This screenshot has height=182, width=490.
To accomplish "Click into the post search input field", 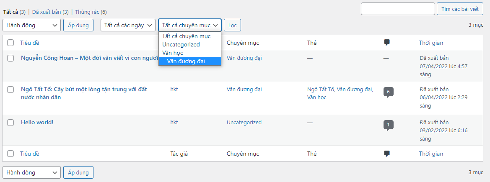I will tap(397, 9).
